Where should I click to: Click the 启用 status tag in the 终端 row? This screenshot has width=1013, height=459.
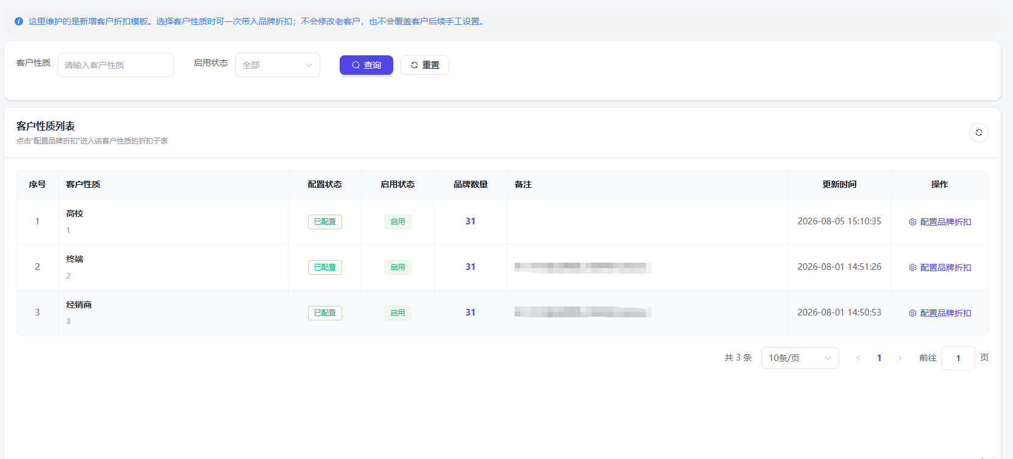(x=398, y=267)
